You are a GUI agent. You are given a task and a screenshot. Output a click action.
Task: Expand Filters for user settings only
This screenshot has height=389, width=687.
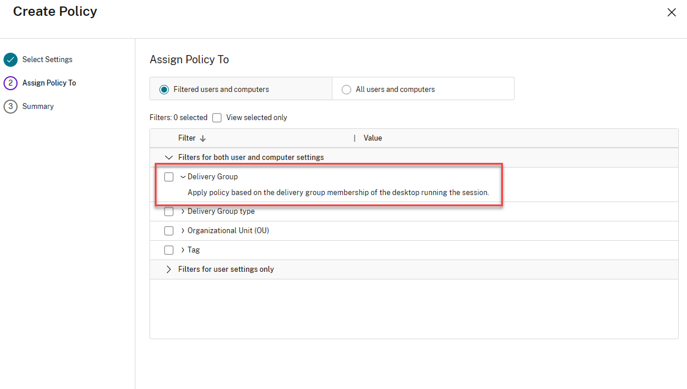coord(169,269)
